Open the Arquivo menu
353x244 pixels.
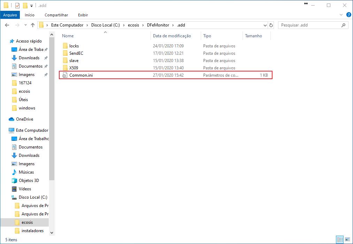[10, 15]
